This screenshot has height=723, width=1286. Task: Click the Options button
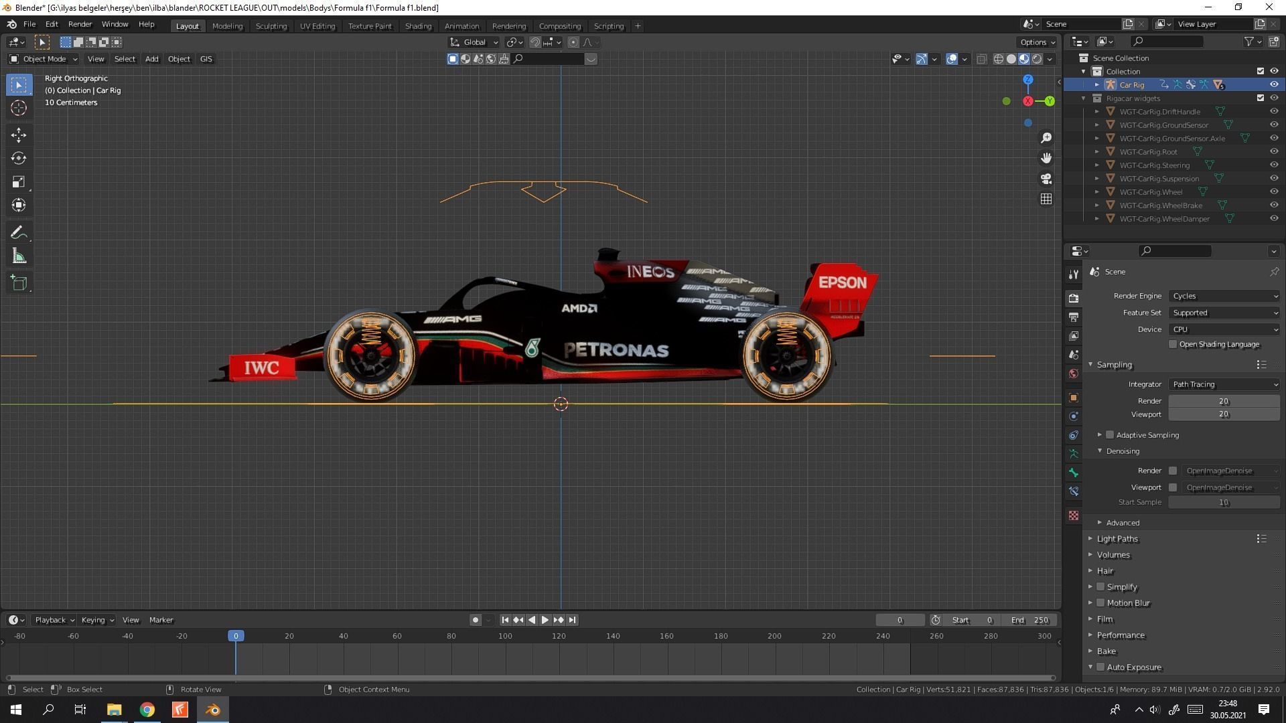[x=1037, y=42]
